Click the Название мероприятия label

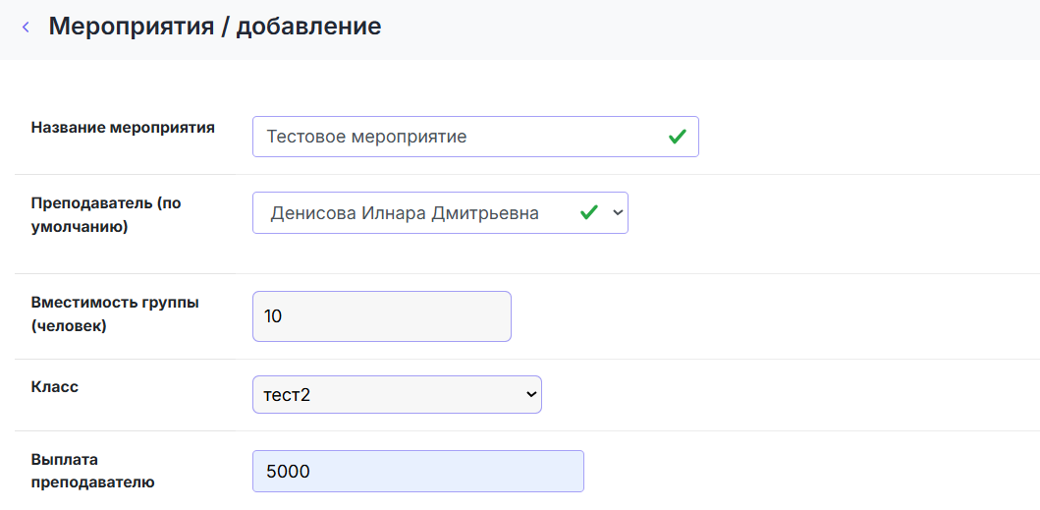[123, 128]
